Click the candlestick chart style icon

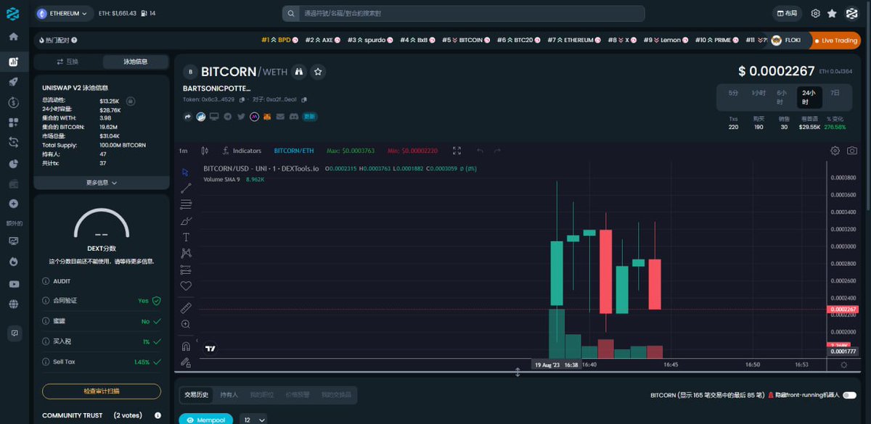pyautogui.click(x=205, y=151)
